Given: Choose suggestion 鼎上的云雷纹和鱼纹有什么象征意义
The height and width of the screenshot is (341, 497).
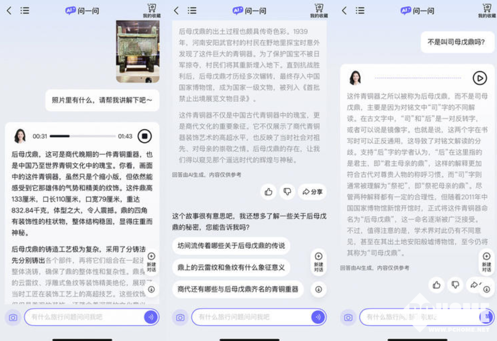Looking at the screenshot, I should coord(231,268).
